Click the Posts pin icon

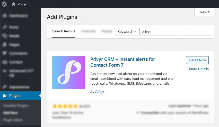5,27
